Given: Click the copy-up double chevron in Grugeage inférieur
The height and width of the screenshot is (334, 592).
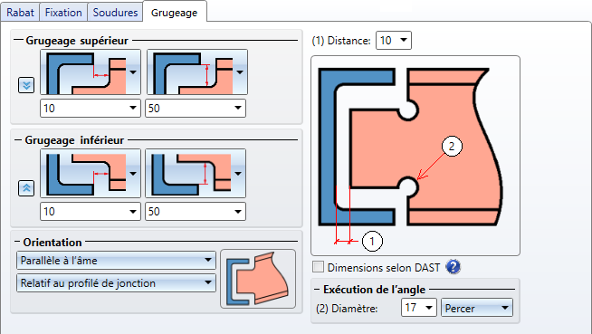Looking at the screenshot, I should 26,188.
